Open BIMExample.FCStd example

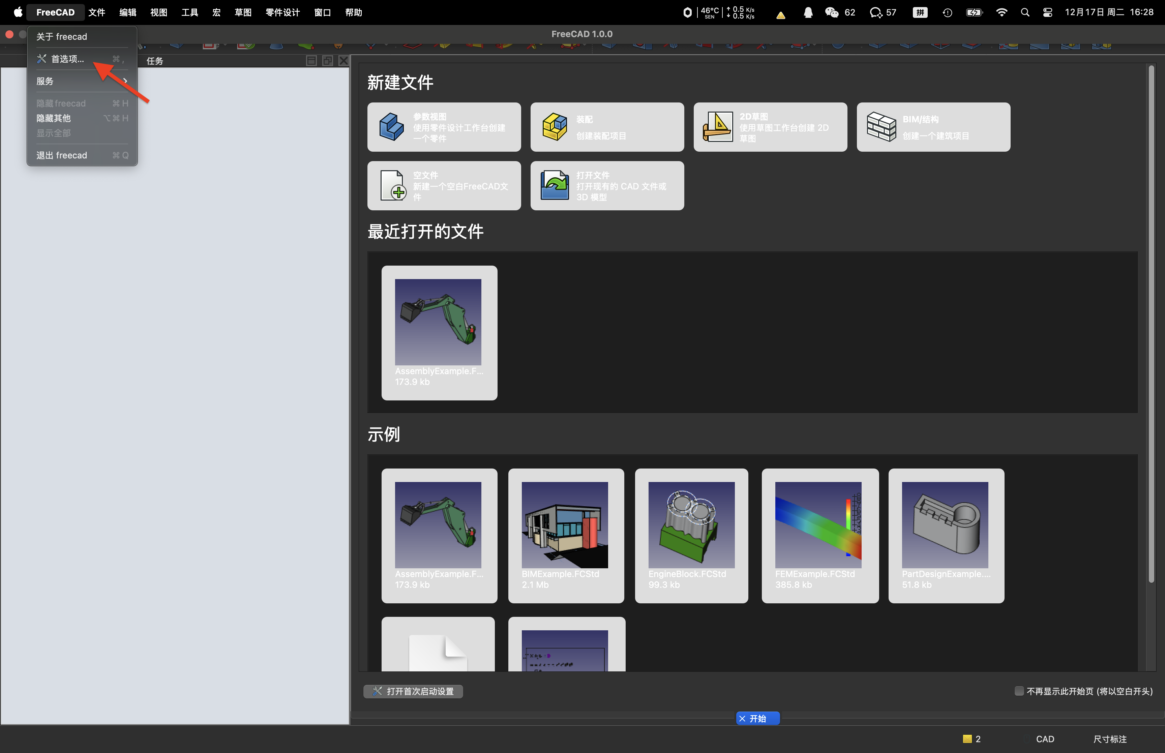[x=566, y=536]
